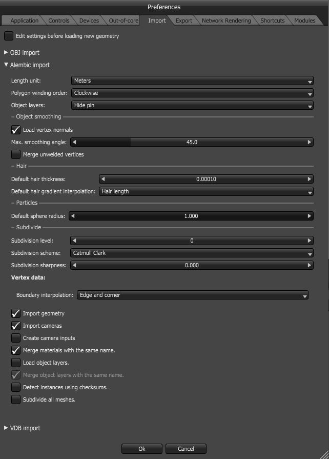Collapse the Alembic import section
This screenshot has width=329, height=459.
tap(6, 65)
